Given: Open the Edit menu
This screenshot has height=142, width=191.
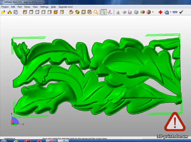Looking at the screenshot, I should pos(13,7).
